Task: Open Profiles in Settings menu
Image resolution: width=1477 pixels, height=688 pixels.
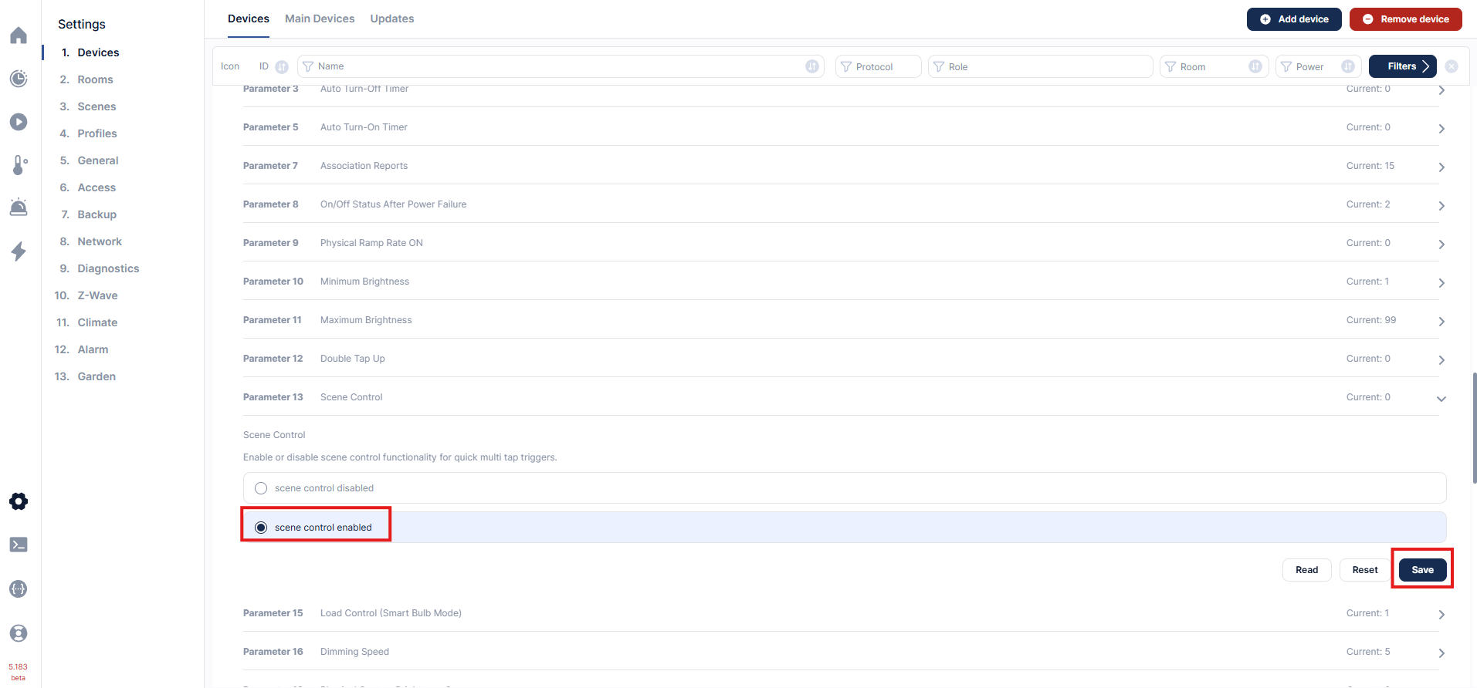Action: (97, 133)
